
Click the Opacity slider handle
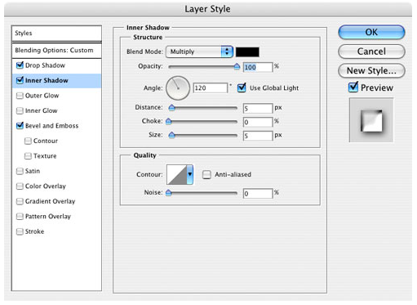pos(237,66)
